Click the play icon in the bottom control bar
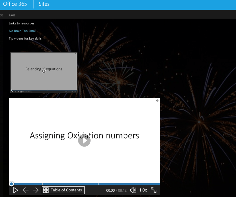The height and width of the screenshot is (197, 236). 15,190
